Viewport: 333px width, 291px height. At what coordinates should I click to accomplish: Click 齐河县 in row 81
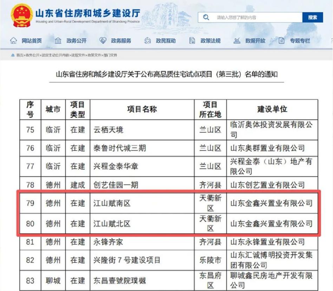210,242
